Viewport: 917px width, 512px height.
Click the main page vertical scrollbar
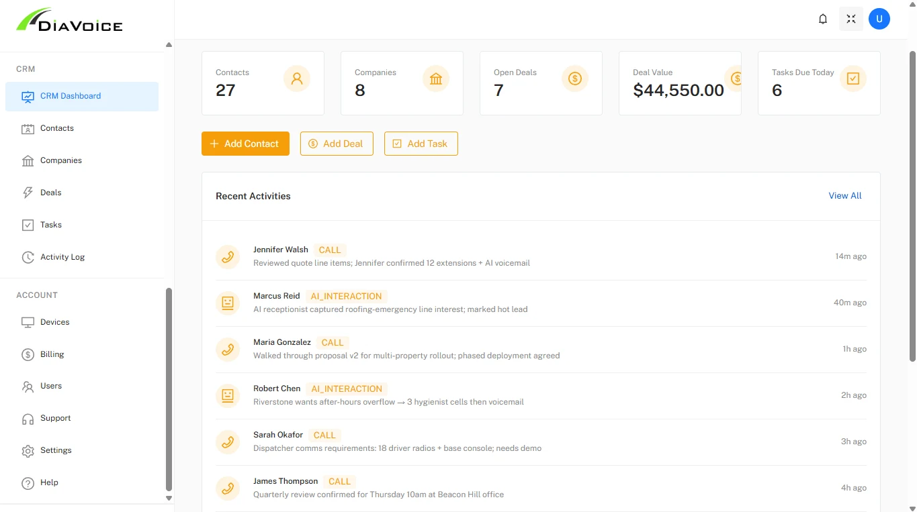pyautogui.click(x=912, y=206)
